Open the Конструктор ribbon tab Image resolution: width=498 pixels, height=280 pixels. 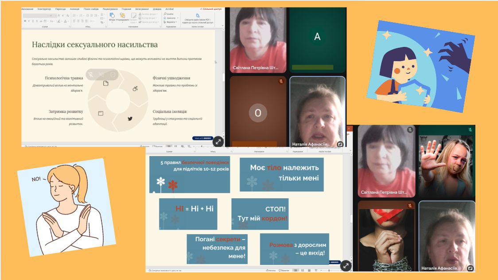click(44, 9)
